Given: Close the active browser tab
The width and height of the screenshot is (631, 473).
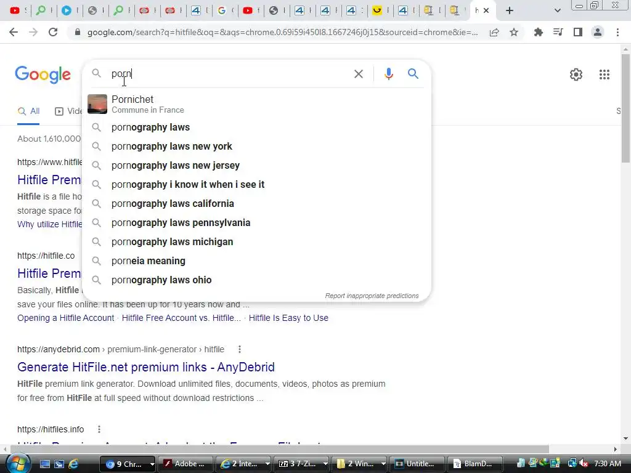Looking at the screenshot, I should (x=486, y=10).
